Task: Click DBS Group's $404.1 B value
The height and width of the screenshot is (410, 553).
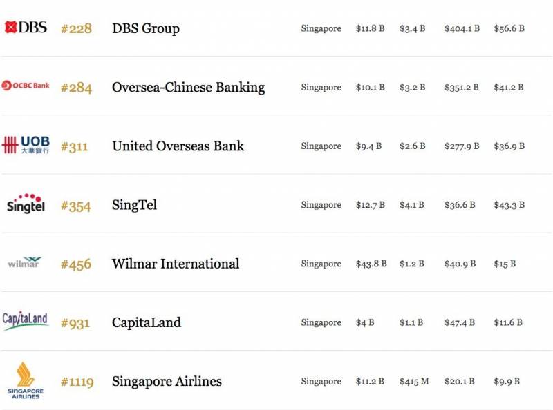Action: pyautogui.click(x=462, y=29)
